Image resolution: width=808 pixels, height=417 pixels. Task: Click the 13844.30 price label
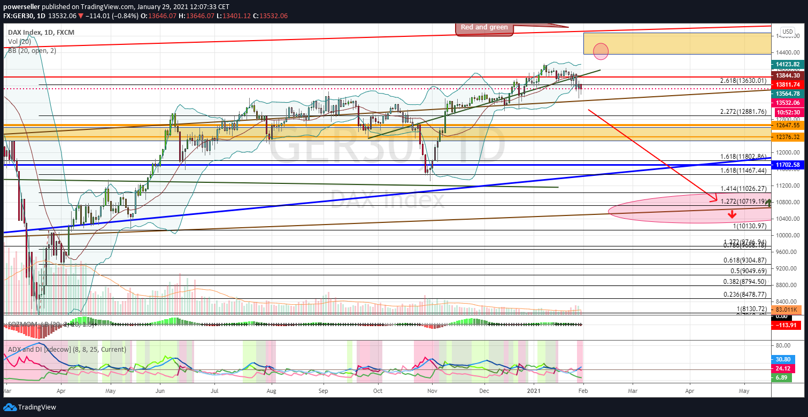[x=787, y=76]
